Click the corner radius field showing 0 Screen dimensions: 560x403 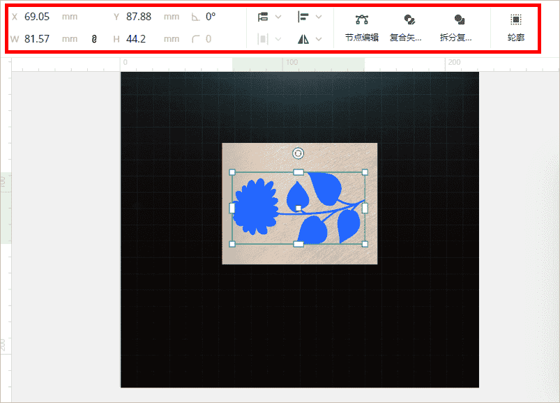pos(209,39)
